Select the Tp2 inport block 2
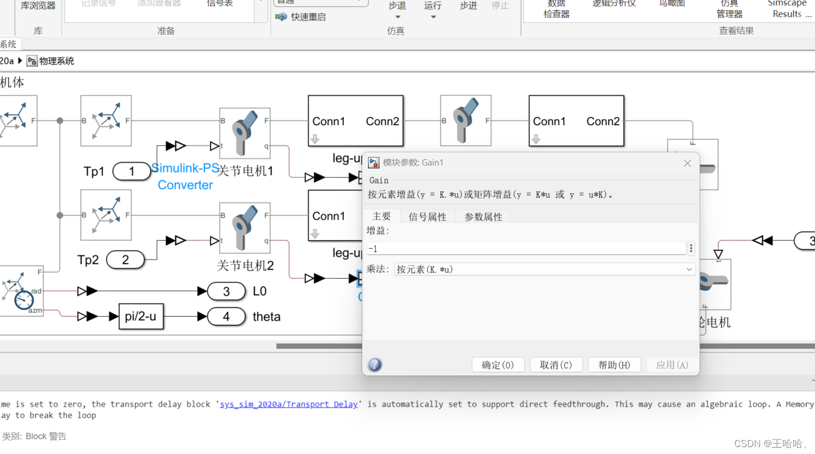Viewport: 815px width, 454px height. coord(125,260)
